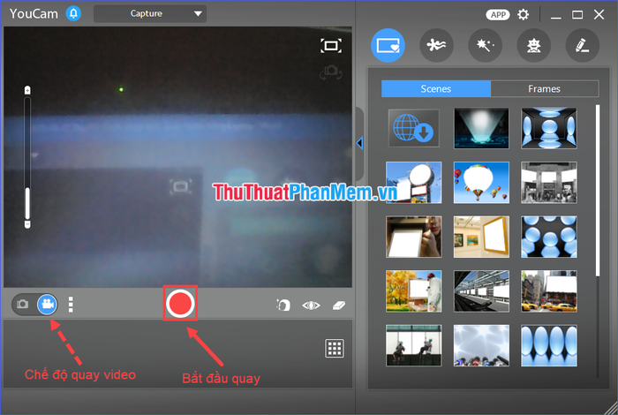This screenshot has height=415, width=618.
Task: Click the scenes list scrollbar
Action: pos(598,191)
